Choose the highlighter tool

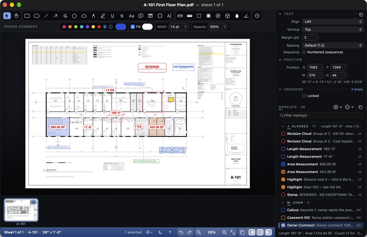point(103,16)
